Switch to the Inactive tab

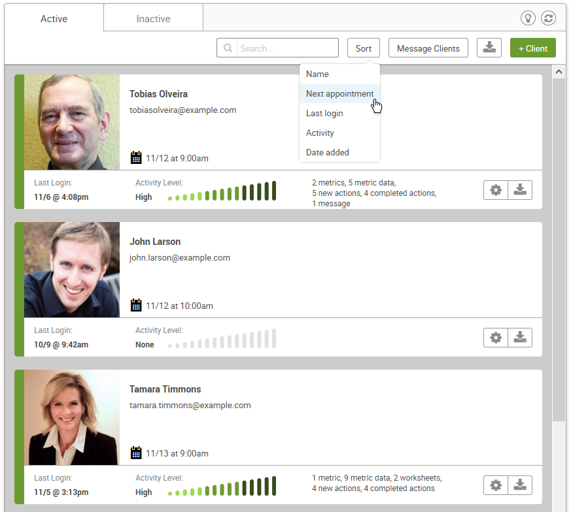click(x=153, y=18)
